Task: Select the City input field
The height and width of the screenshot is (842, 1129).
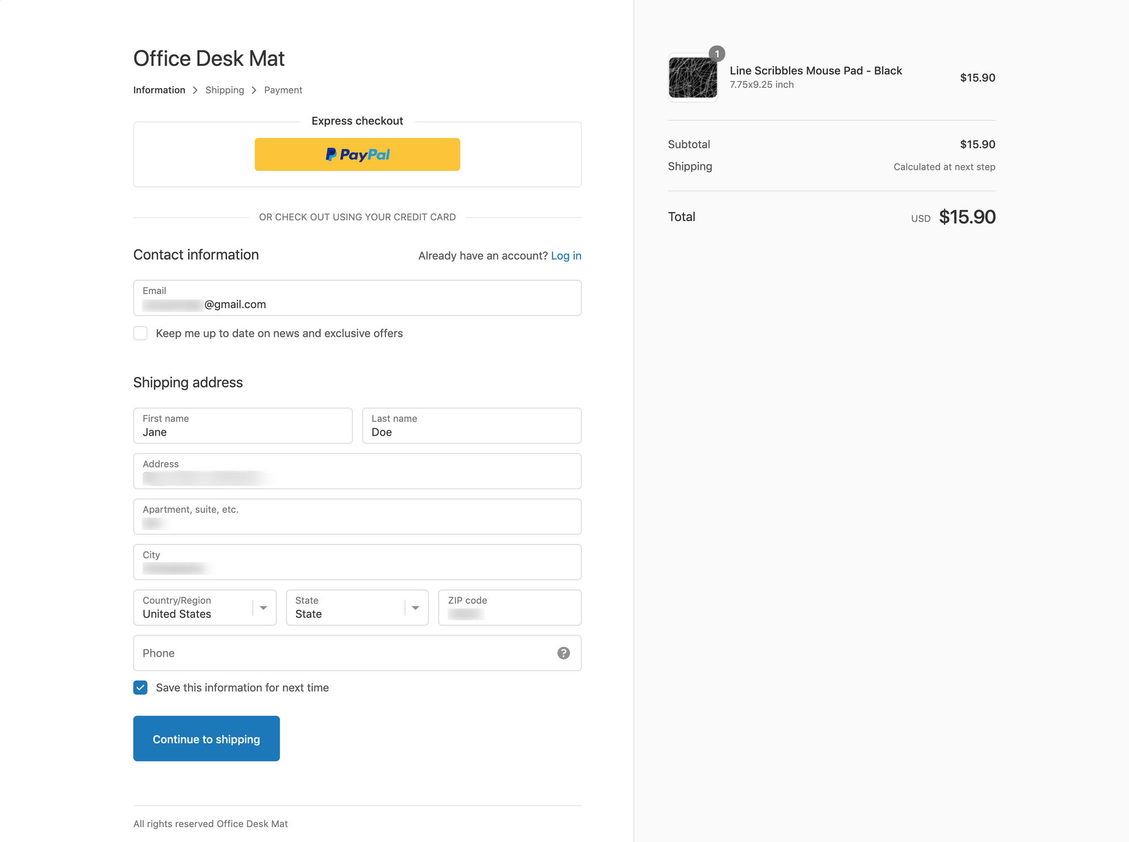Action: (x=357, y=562)
